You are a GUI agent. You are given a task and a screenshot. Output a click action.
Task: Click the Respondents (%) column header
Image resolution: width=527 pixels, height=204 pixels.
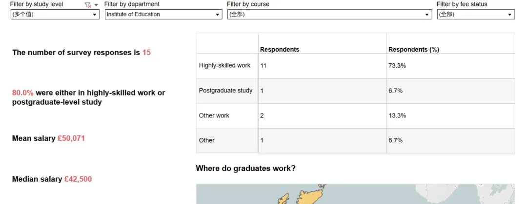414,50
